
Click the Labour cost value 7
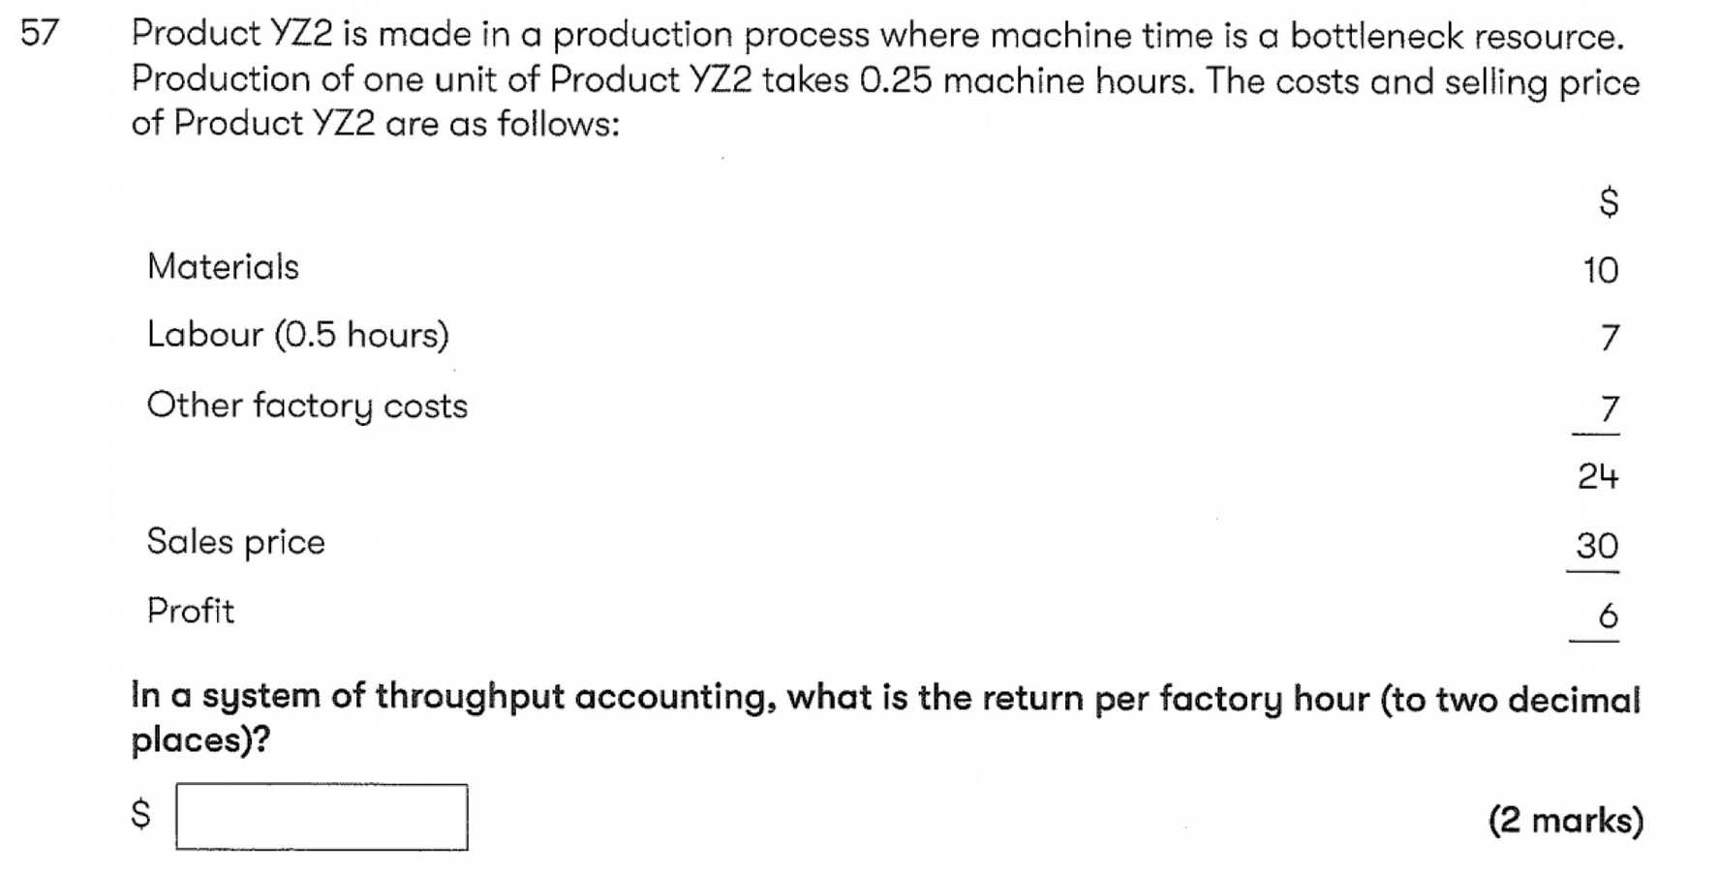point(1609,338)
